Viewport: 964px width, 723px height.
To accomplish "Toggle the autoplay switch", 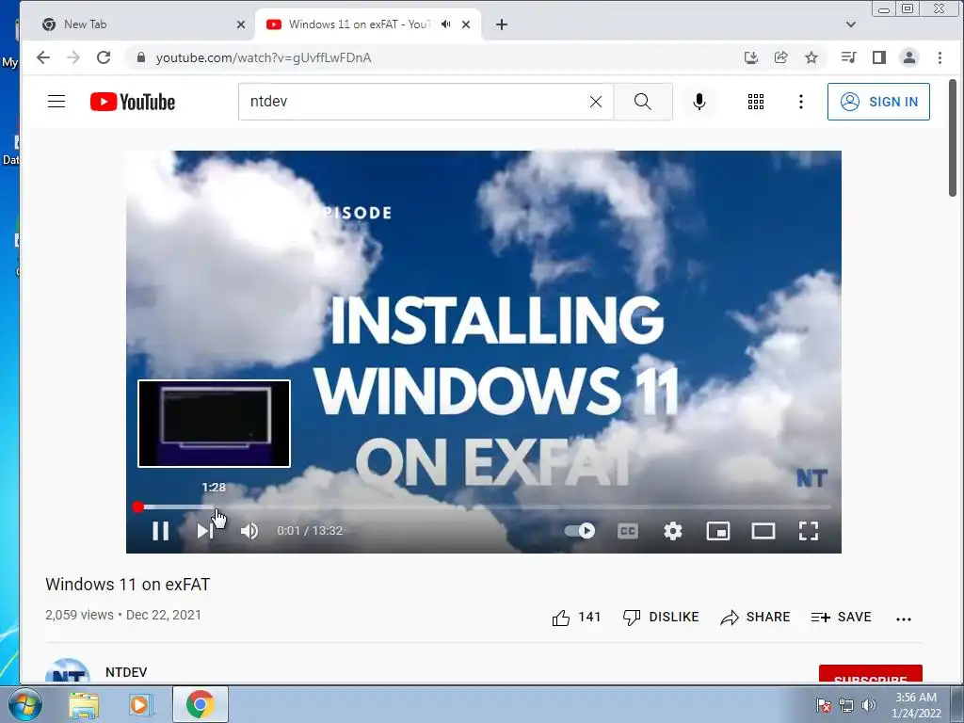I will pos(580,531).
